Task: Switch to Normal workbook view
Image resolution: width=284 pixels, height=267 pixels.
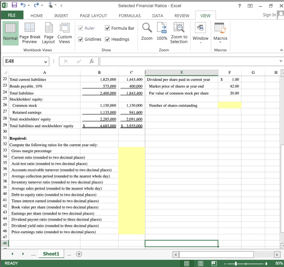Action: pos(10,33)
